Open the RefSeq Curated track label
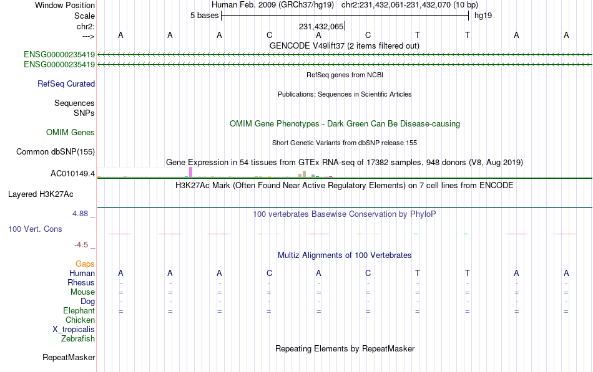 point(66,84)
